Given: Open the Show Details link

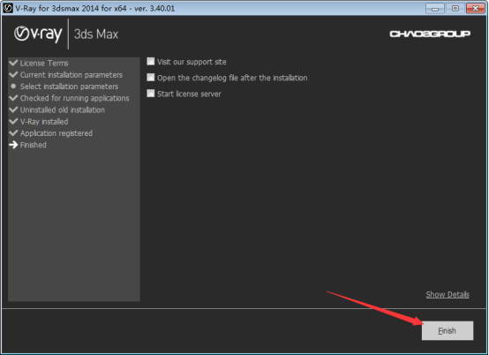Looking at the screenshot, I should click(x=448, y=294).
